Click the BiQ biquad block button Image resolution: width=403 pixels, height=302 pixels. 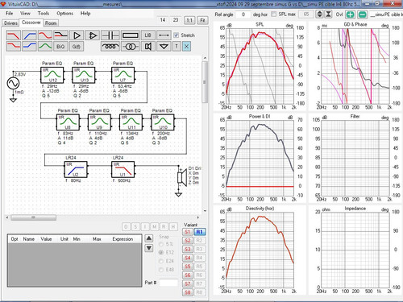pyautogui.click(x=60, y=47)
